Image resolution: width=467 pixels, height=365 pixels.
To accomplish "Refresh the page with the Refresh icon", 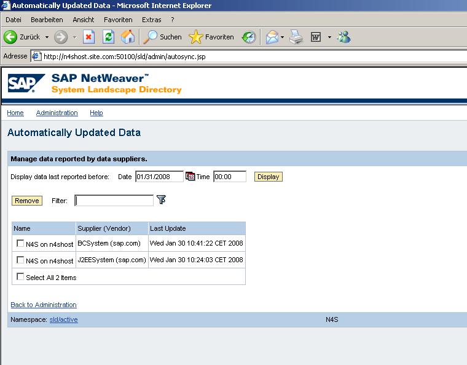I will 108,37.
